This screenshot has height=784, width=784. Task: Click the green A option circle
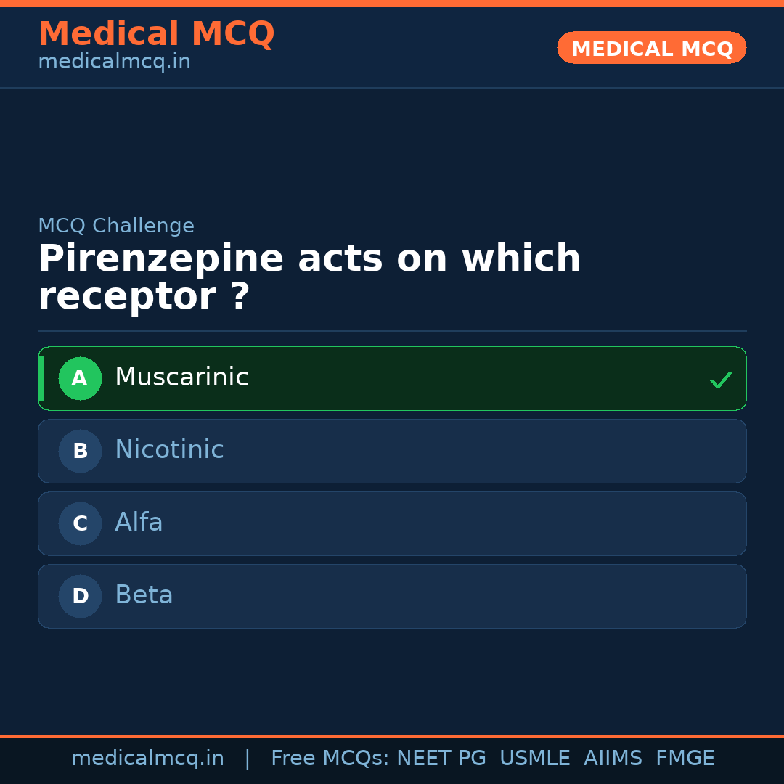pos(80,378)
